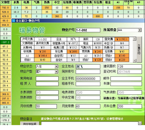Screen dimensions: 145x130
Task: Click the 865.8 cell in left column
Action: pos(6,103)
